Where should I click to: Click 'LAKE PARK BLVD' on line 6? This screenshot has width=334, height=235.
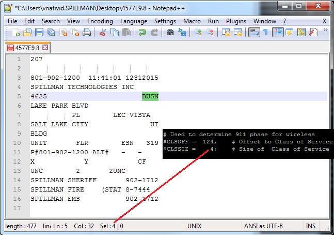pos(59,106)
